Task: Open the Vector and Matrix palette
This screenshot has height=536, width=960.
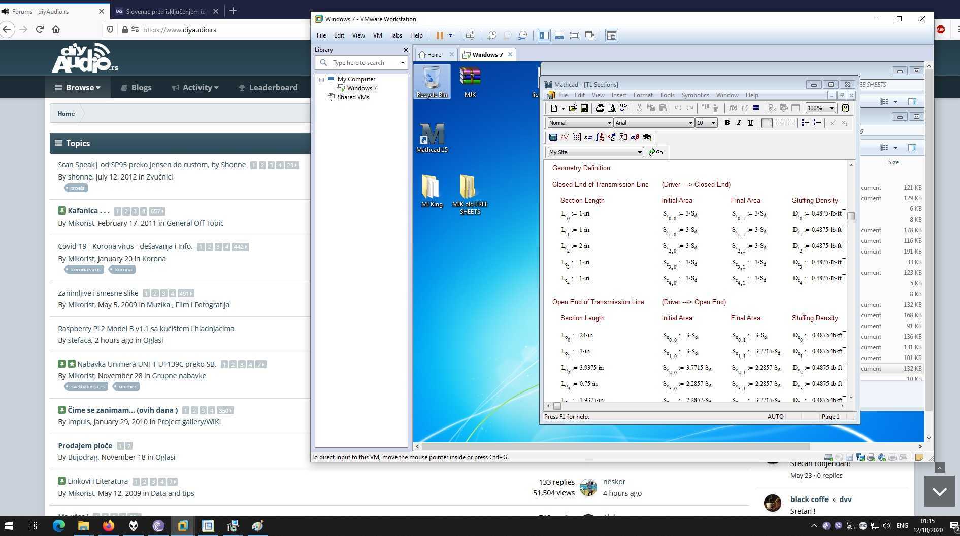Action: point(576,137)
